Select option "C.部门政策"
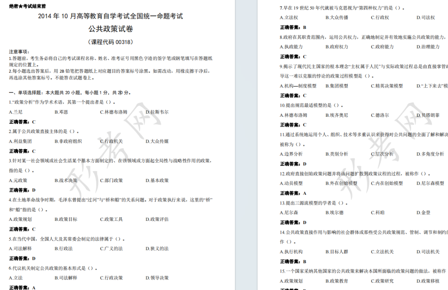The width and height of the screenshot is (448, 290). click(112, 180)
